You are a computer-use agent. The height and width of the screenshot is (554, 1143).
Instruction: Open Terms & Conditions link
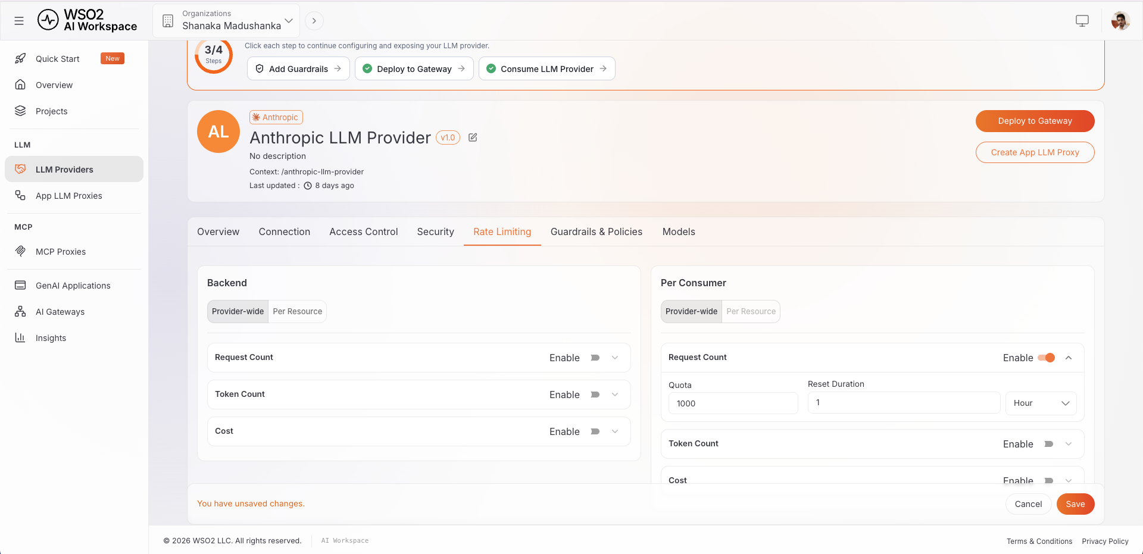(1039, 541)
